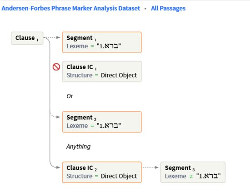Toggle the not-equal operator in Segment 3
Viewport: 250px width, 193px height.
pos(191,177)
